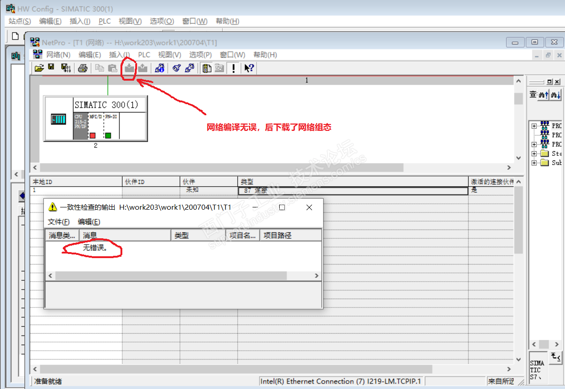Viewport: 565px width, 389px height.
Task: Click the station rack icon in SIMATIC 300(1)
Action: (58, 119)
